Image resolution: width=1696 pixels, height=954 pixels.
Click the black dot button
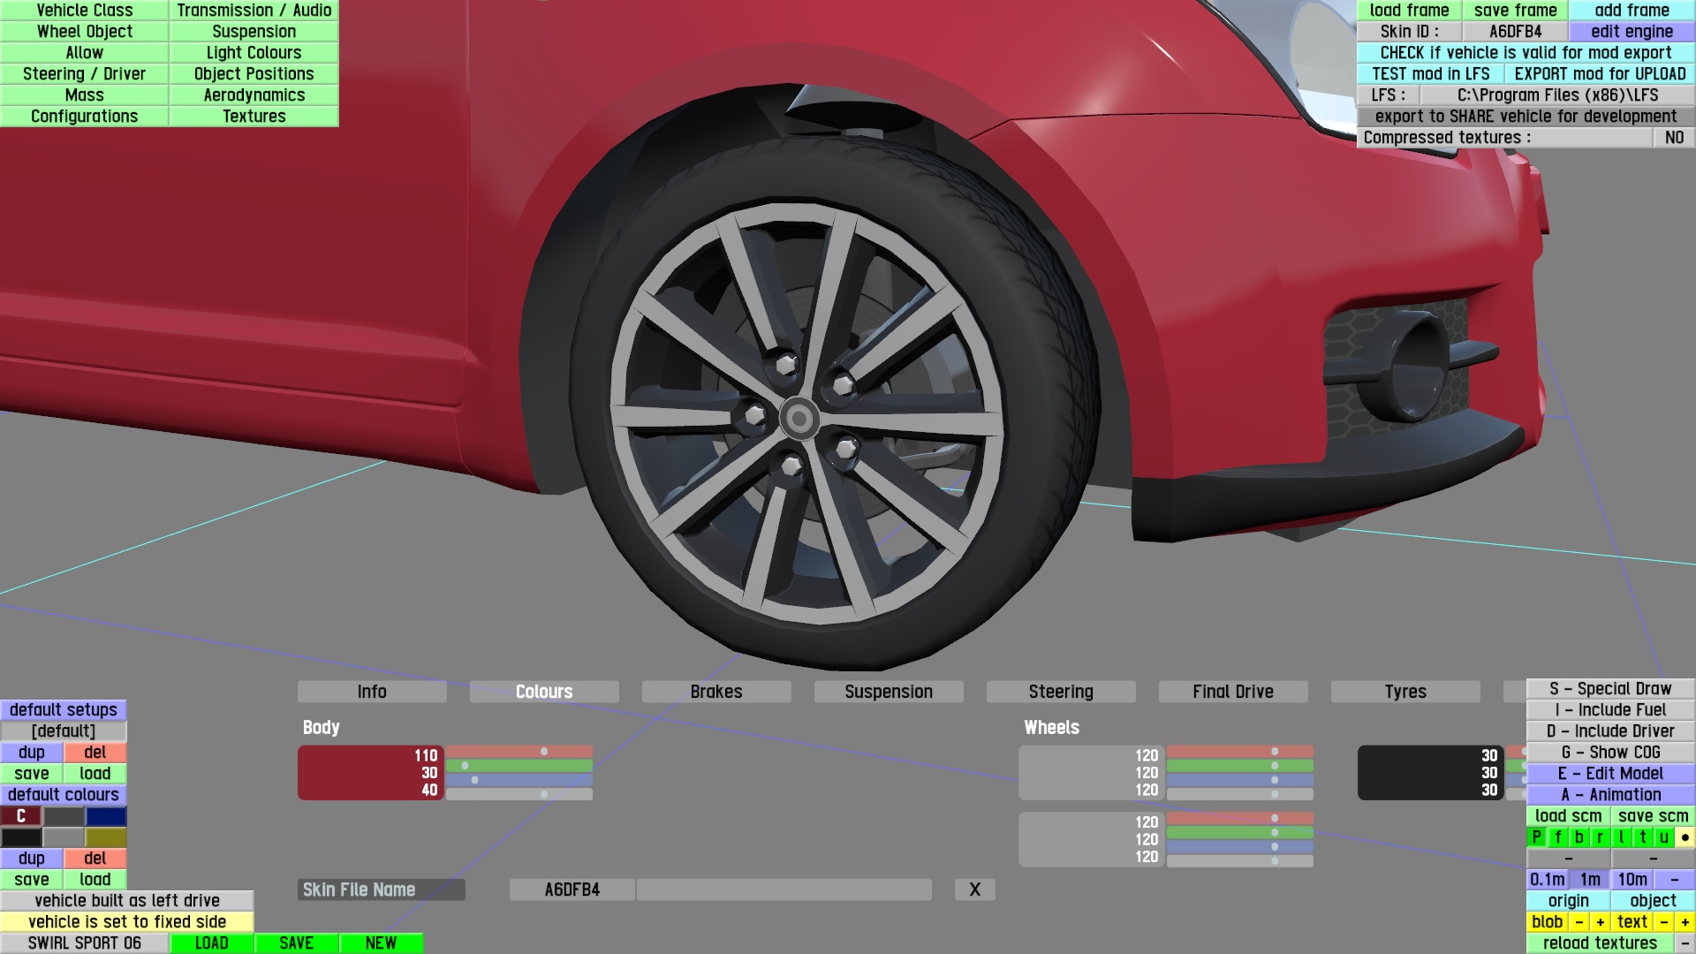coord(1685,837)
